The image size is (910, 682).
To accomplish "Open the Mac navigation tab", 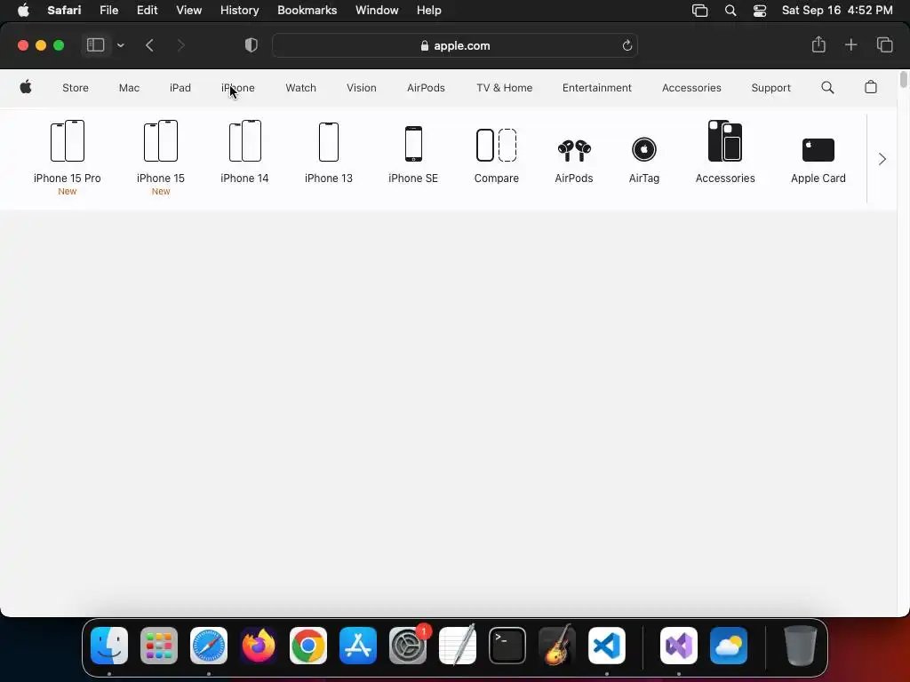I will 129,88.
